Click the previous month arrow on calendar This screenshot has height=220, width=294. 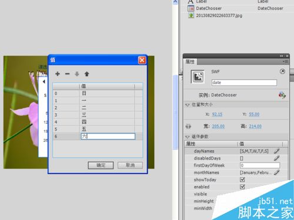coord(44,82)
